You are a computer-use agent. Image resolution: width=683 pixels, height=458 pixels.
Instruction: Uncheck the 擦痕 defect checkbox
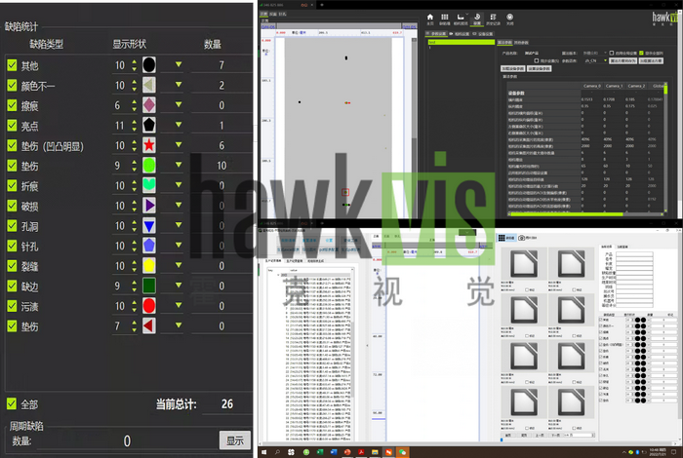12,105
